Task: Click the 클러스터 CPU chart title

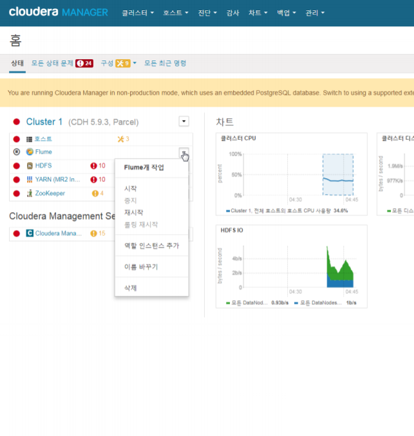Action: tap(238, 138)
